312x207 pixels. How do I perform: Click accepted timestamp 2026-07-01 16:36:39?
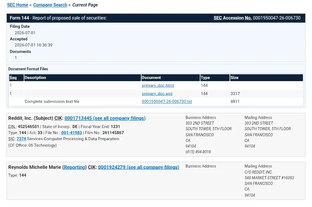[x=33, y=45]
